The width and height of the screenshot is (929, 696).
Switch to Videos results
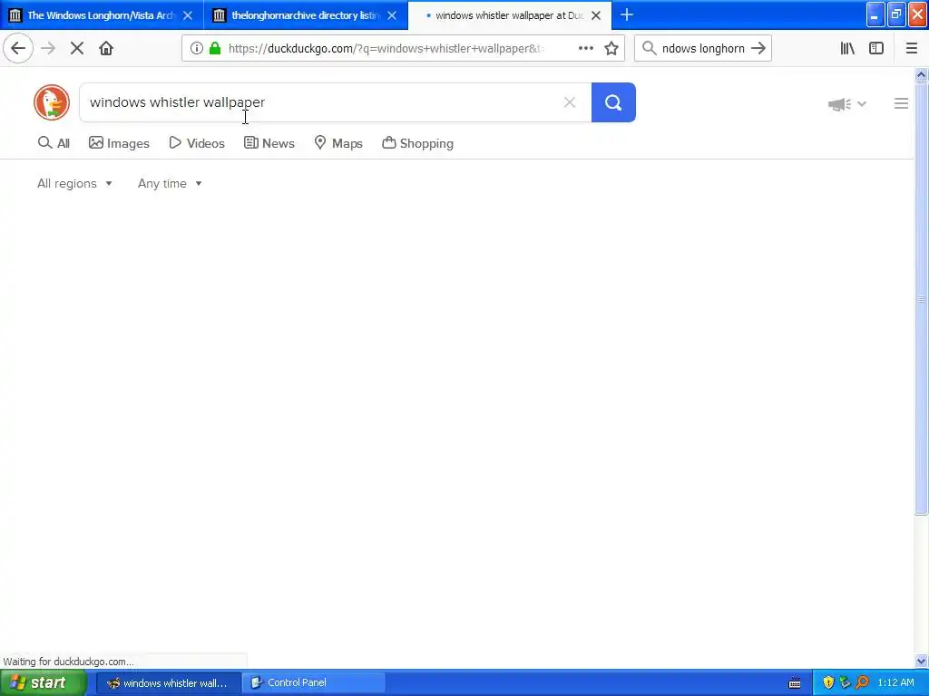click(197, 143)
